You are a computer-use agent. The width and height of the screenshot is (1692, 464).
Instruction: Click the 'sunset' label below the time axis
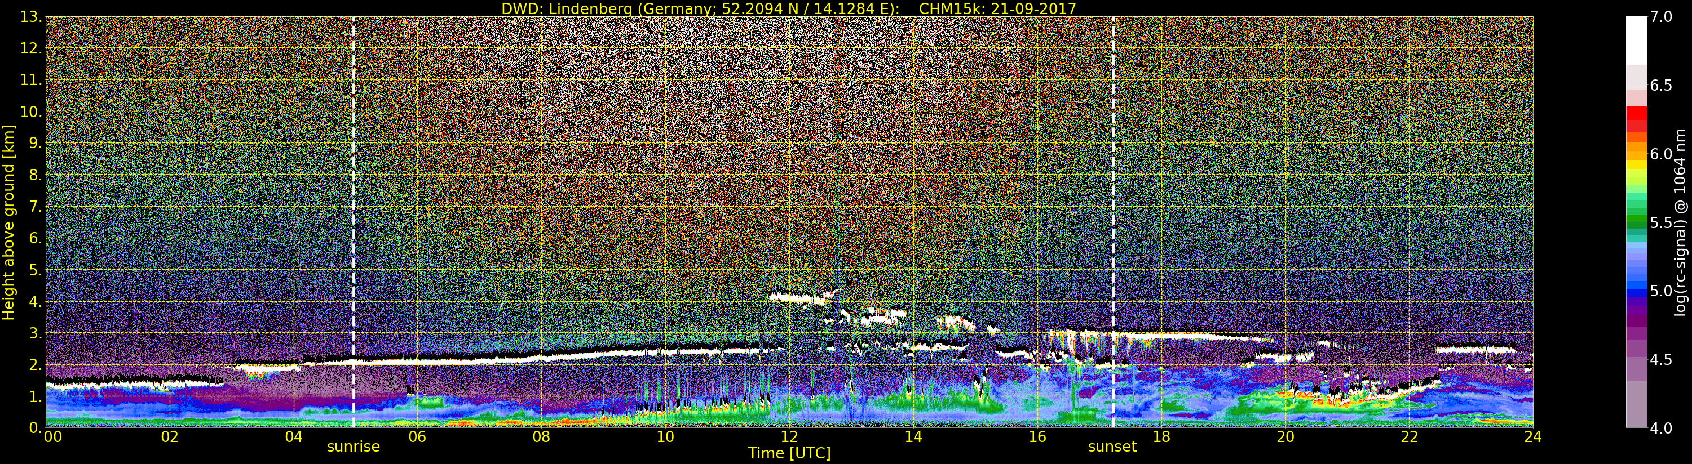[1112, 447]
